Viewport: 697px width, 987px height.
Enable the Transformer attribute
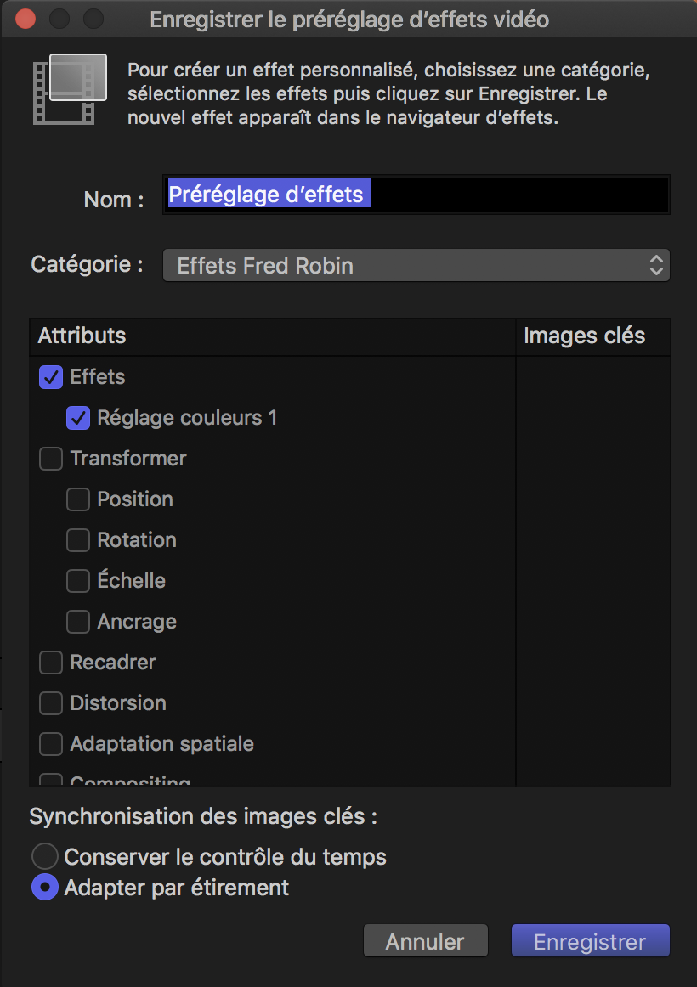(x=50, y=459)
